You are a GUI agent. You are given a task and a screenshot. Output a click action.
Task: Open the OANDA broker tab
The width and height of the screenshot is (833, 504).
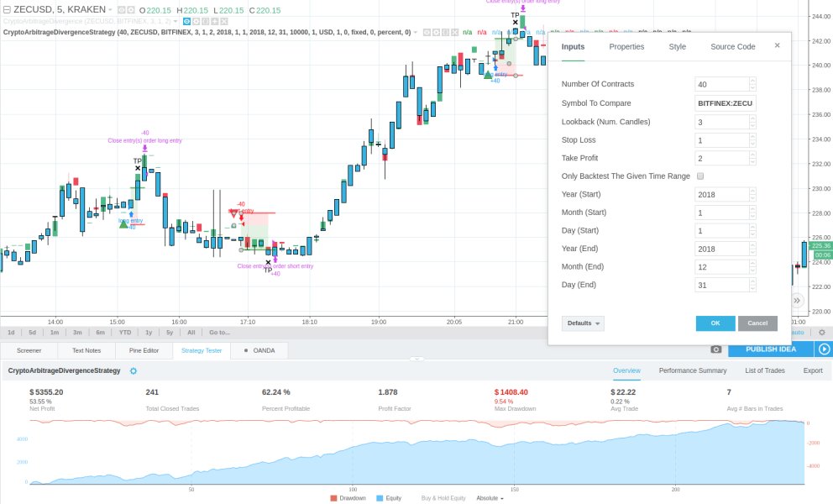point(259,350)
